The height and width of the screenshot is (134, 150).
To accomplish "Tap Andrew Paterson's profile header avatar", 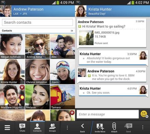I will (x=6, y=11).
